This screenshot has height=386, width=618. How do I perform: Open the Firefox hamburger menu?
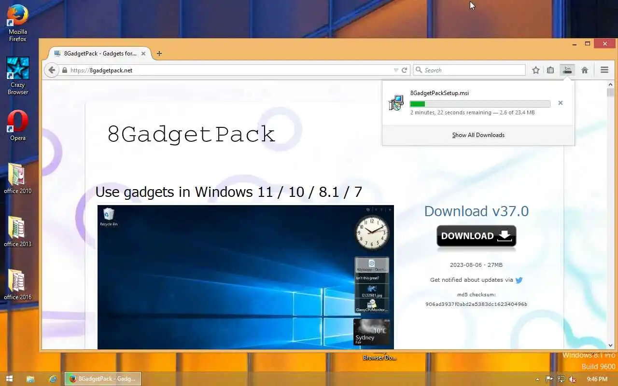point(604,70)
